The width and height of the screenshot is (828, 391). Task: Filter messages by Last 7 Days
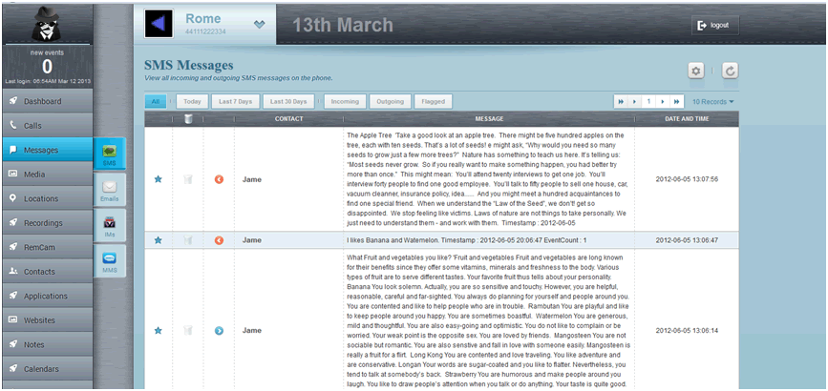[x=234, y=101]
